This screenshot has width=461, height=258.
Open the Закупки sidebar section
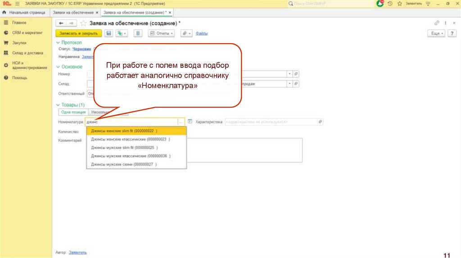[19, 43]
